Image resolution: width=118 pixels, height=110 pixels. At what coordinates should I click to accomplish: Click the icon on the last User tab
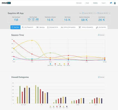coord(97,27)
